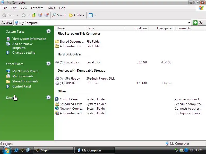Open the Views dropdown in toolbar
The height and width of the screenshot is (154, 206).
92,15
